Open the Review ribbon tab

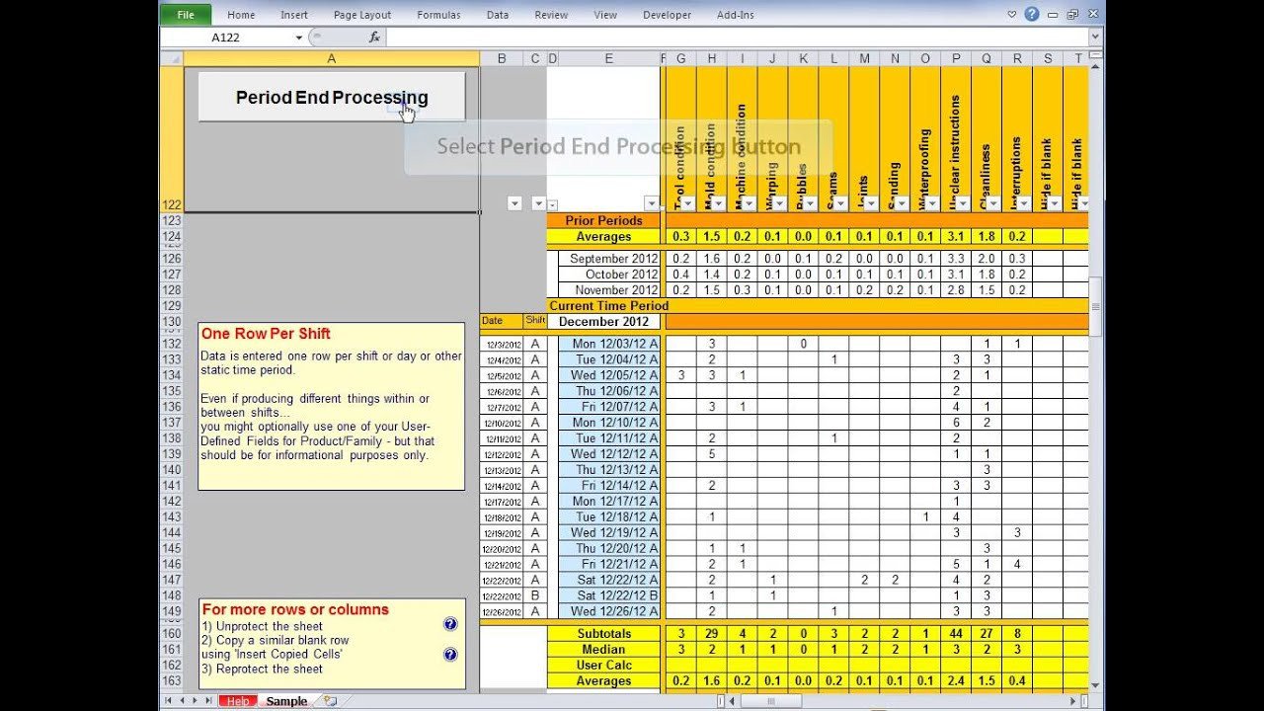(x=551, y=15)
